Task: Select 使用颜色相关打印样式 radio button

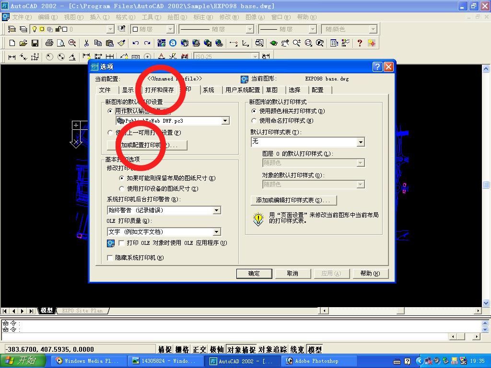Action: (x=254, y=111)
